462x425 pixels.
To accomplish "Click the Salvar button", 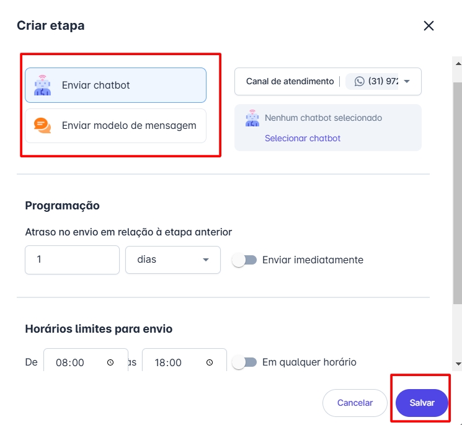I will pyautogui.click(x=422, y=403).
